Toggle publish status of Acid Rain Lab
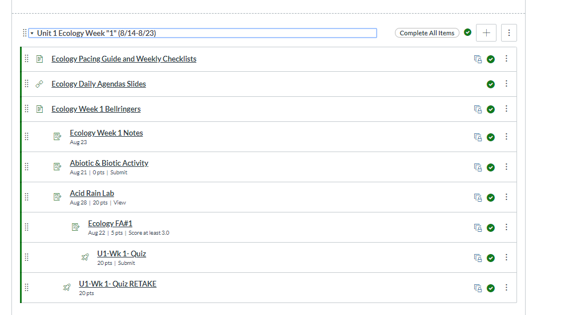Screen dimensions: 565x315 (491, 198)
